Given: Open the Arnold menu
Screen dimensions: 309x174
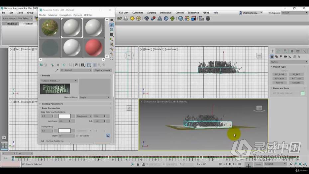Looking at the screenshot, I should [x=206, y=13].
